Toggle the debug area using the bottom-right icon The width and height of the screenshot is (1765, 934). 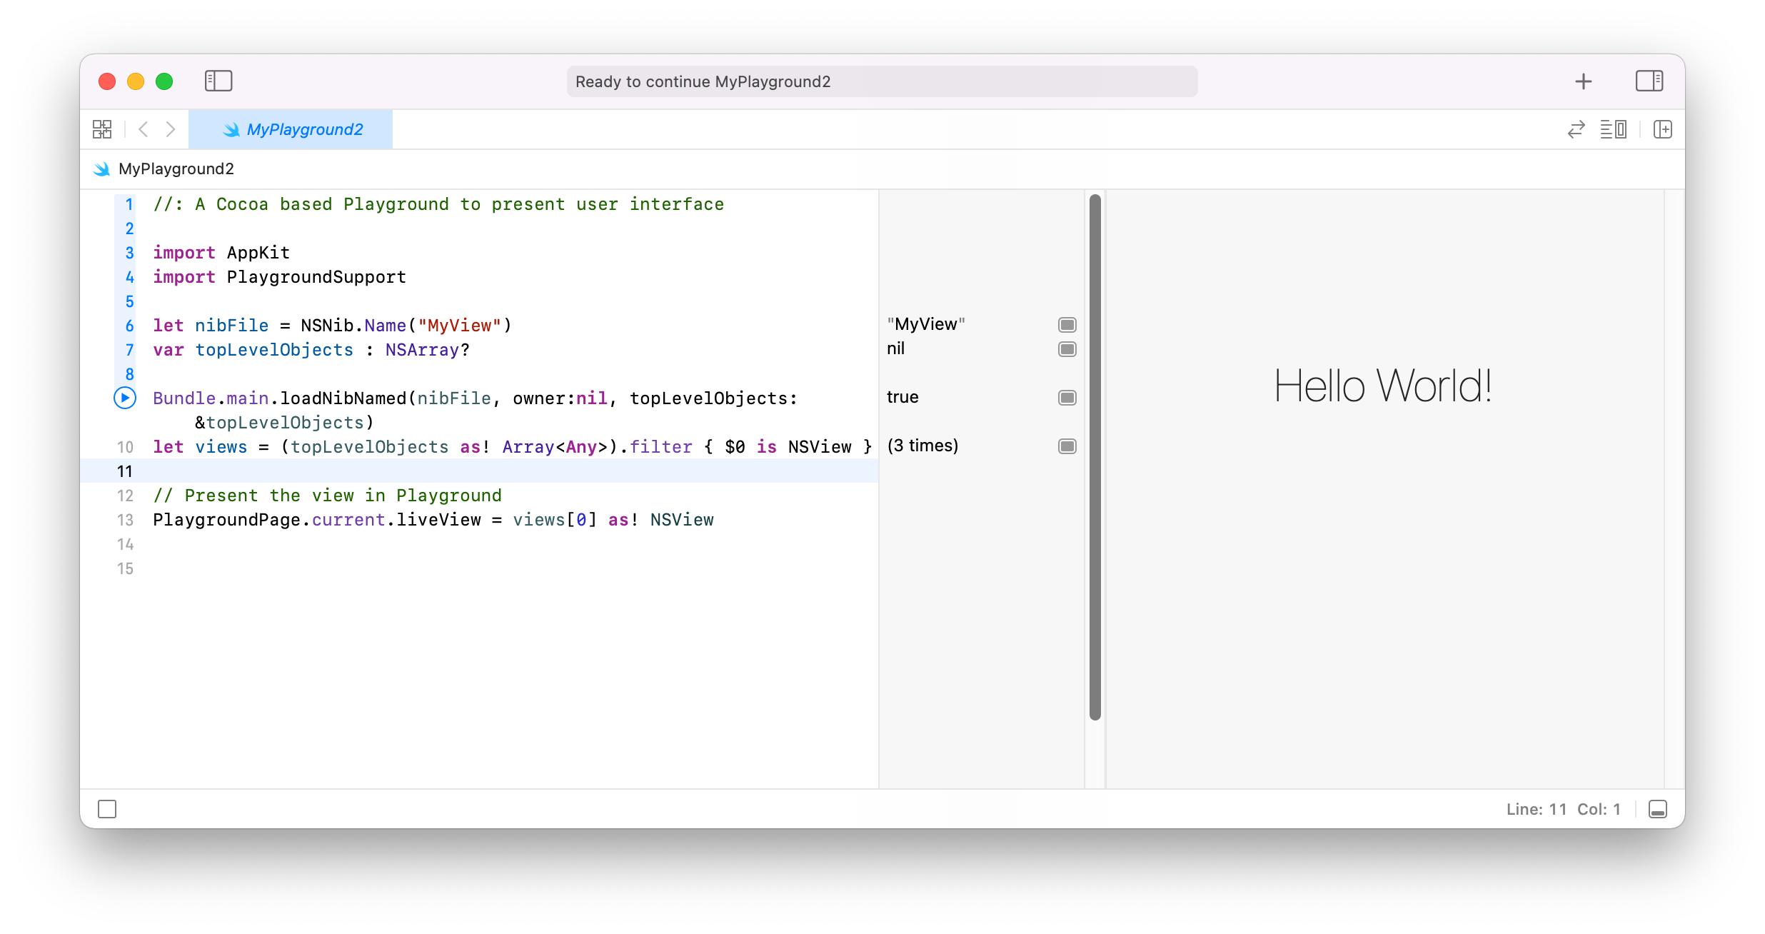[1658, 809]
